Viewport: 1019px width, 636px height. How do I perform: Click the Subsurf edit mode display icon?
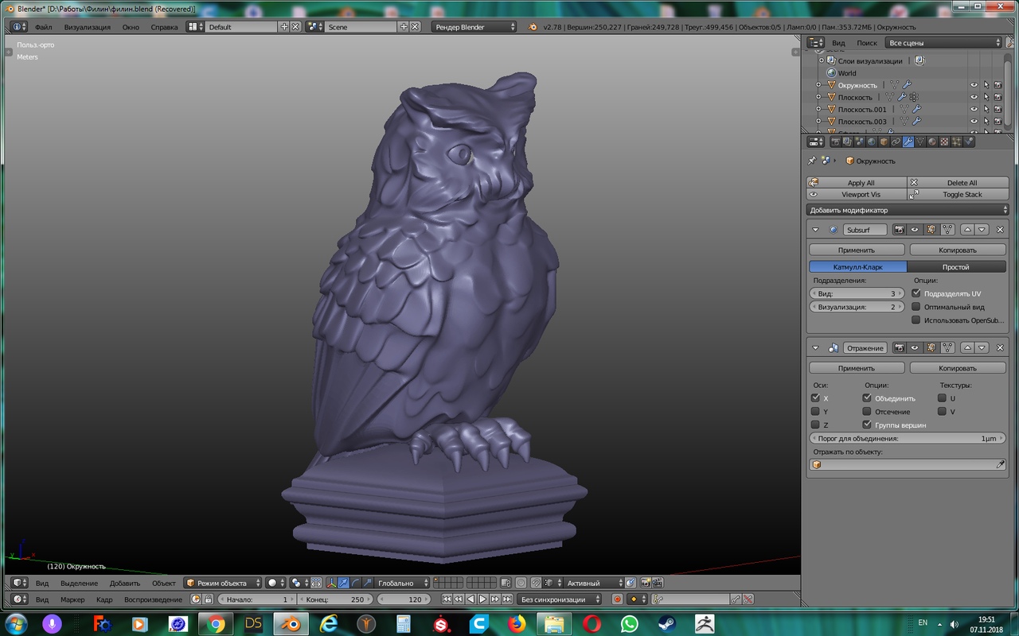pos(931,230)
